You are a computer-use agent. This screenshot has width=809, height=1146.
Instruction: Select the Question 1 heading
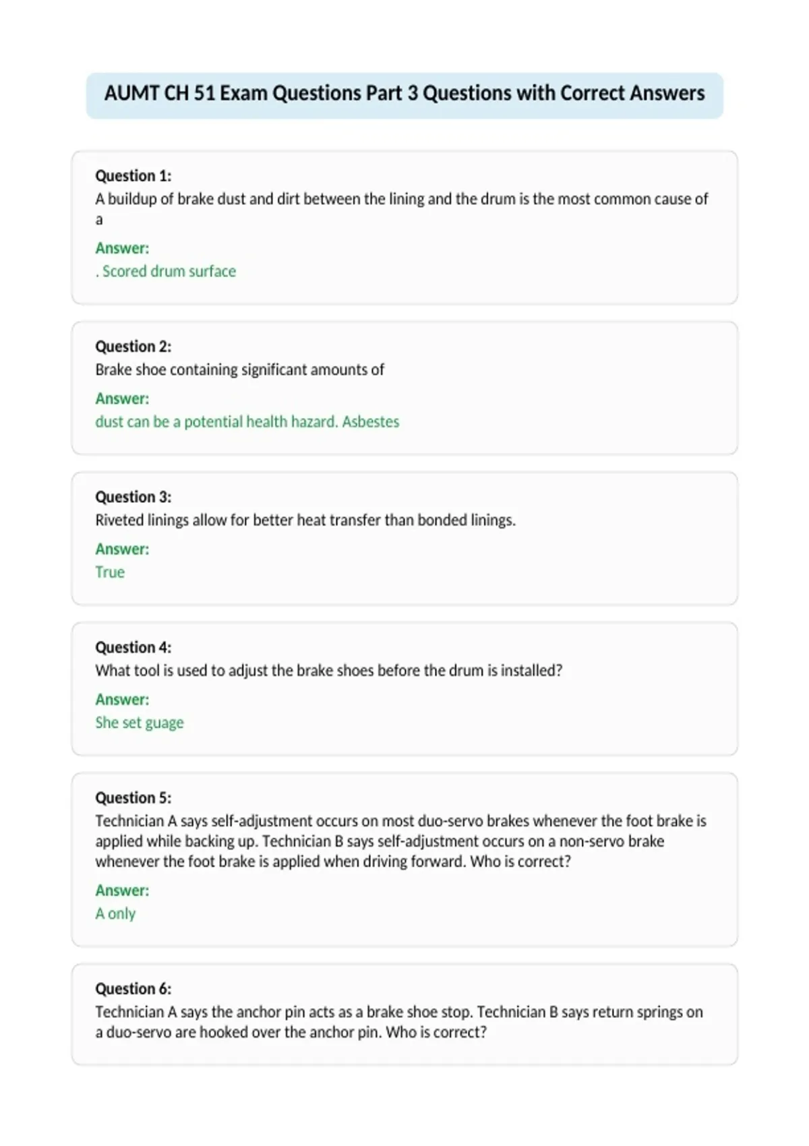133,176
